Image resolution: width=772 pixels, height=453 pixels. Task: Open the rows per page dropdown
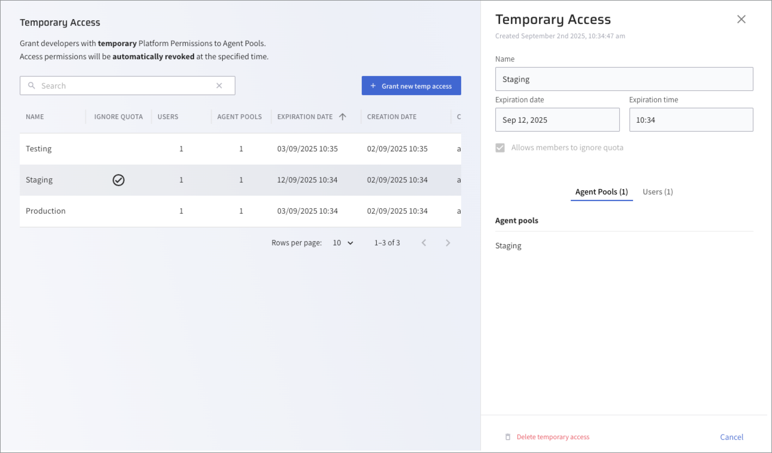[x=343, y=243]
